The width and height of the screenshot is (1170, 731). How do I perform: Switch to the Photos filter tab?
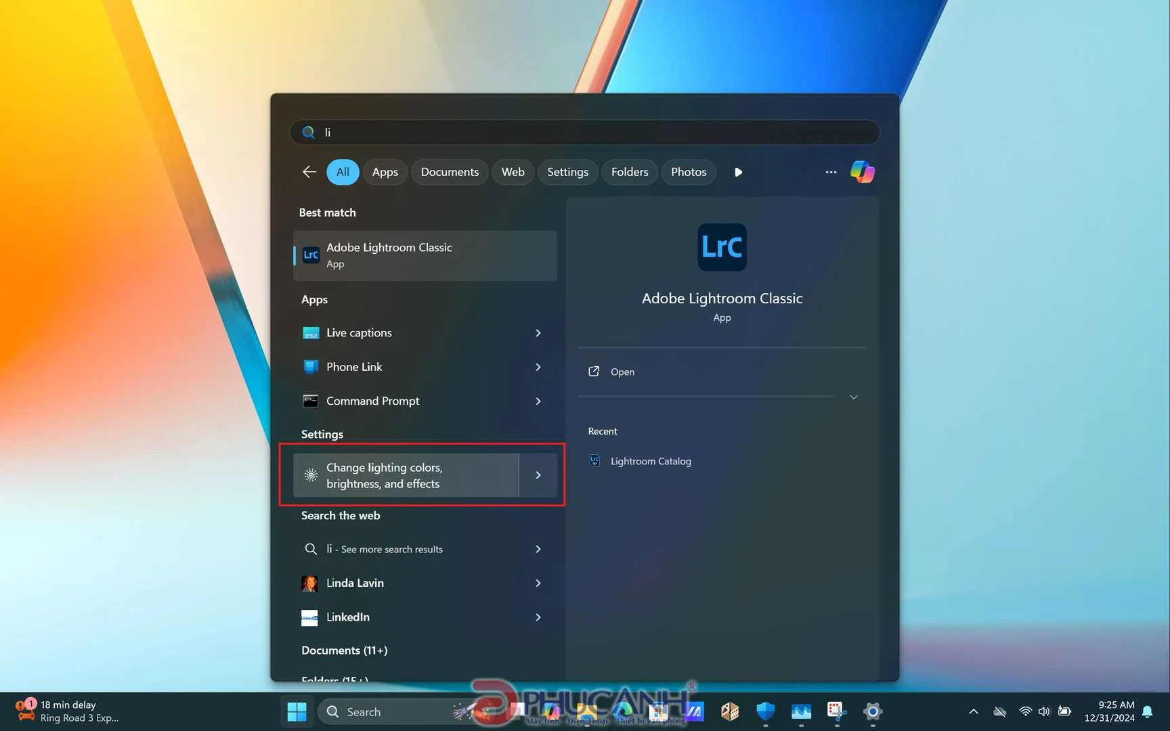(689, 172)
